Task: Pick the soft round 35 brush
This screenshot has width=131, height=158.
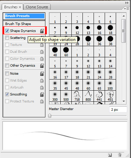Action: 55,85
